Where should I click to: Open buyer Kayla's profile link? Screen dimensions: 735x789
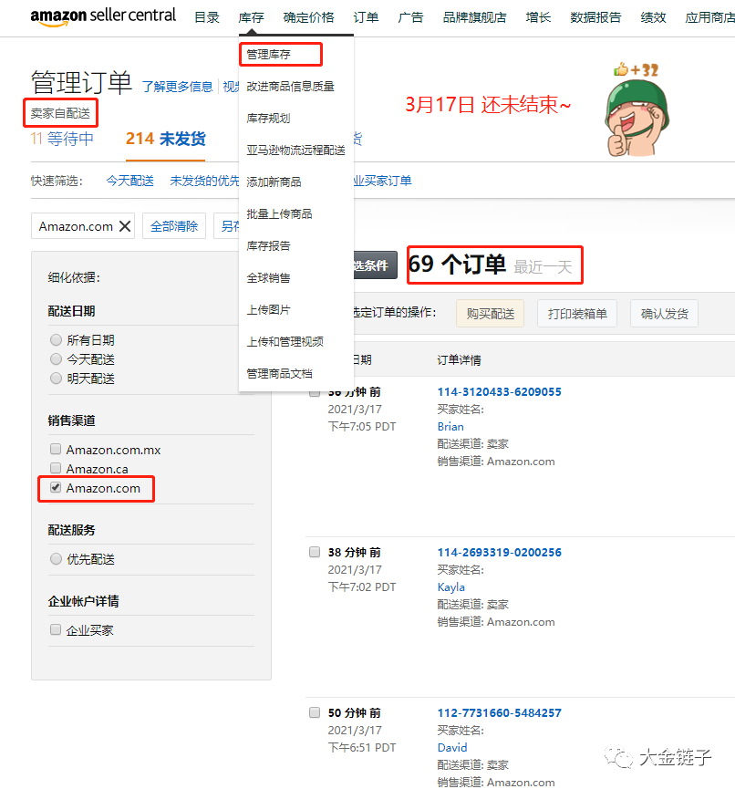pyautogui.click(x=450, y=587)
